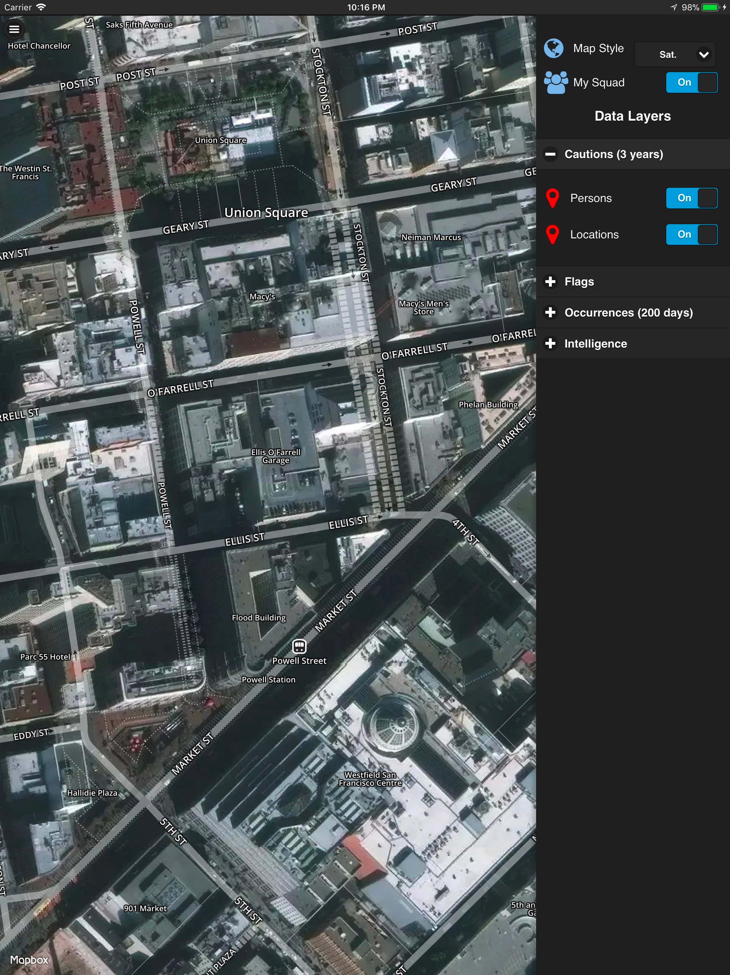Image resolution: width=730 pixels, height=975 pixels.
Task: Click the Persons red pin icon
Action: 552,198
